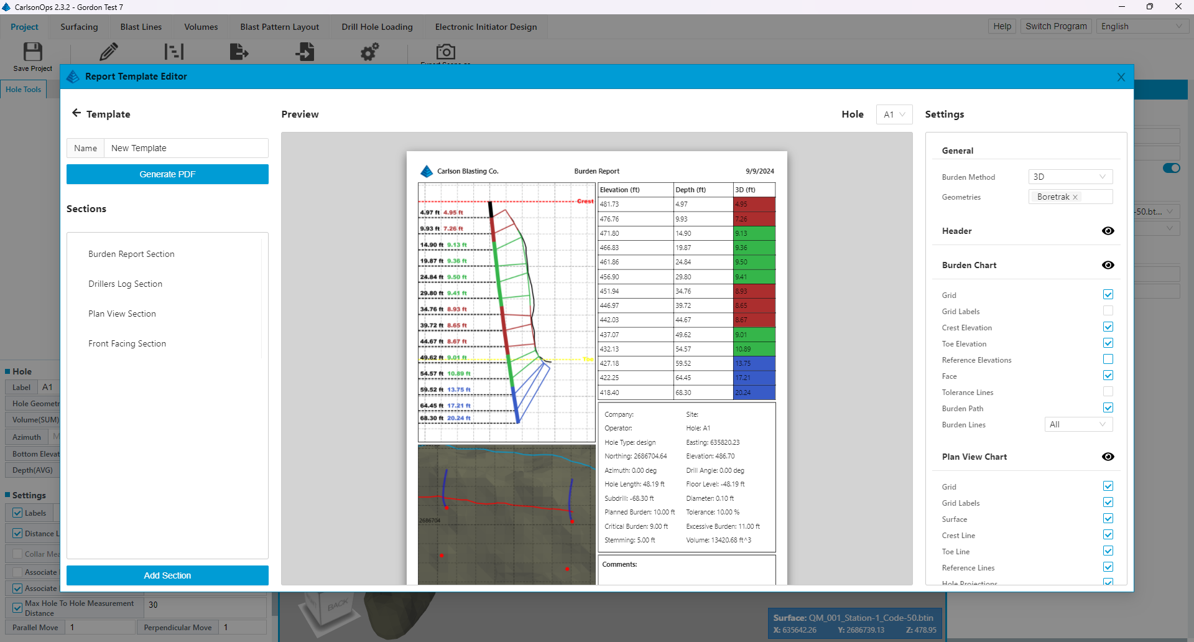This screenshot has width=1194, height=642.
Task: Hide the Header section using eye icon
Action: click(1108, 231)
